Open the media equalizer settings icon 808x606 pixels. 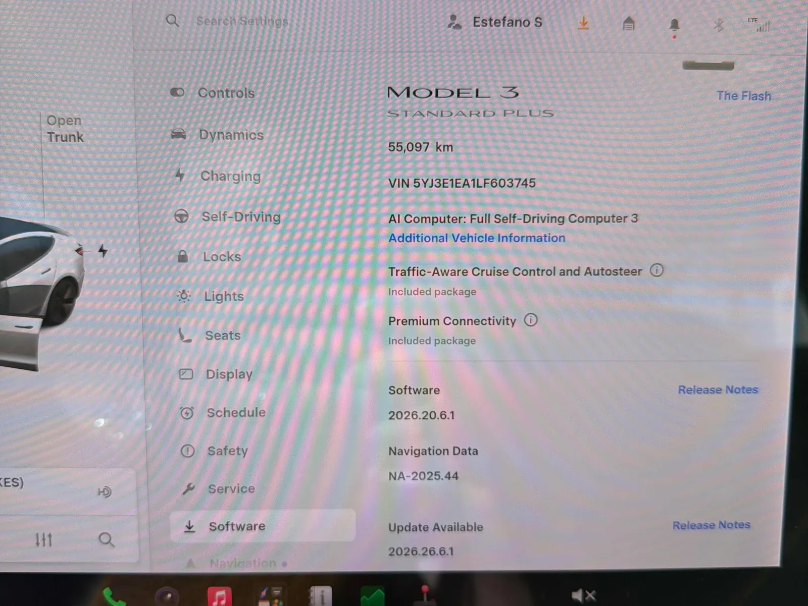pyautogui.click(x=43, y=540)
